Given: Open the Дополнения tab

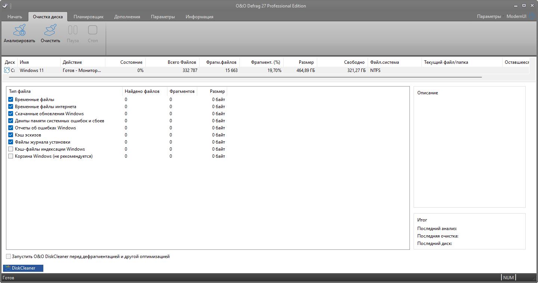Looking at the screenshot, I should [127, 17].
